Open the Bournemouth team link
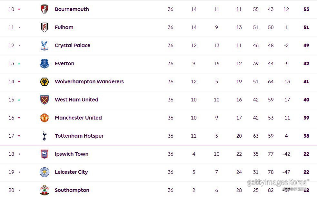317x199 pixels. (x=72, y=9)
